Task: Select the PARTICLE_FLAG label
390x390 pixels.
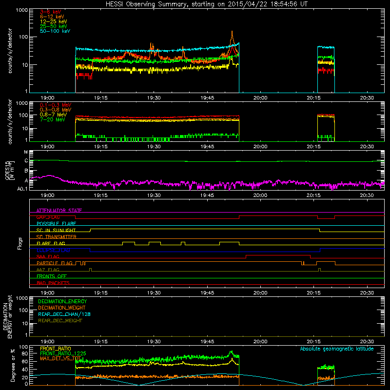Action: click(55, 263)
